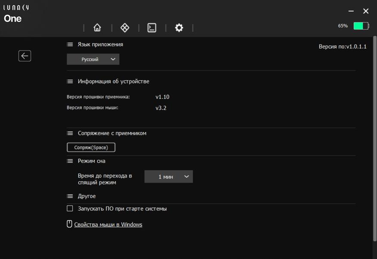Click the battery level indicator
The image size is (377, 259).
[x=361, y=26]
